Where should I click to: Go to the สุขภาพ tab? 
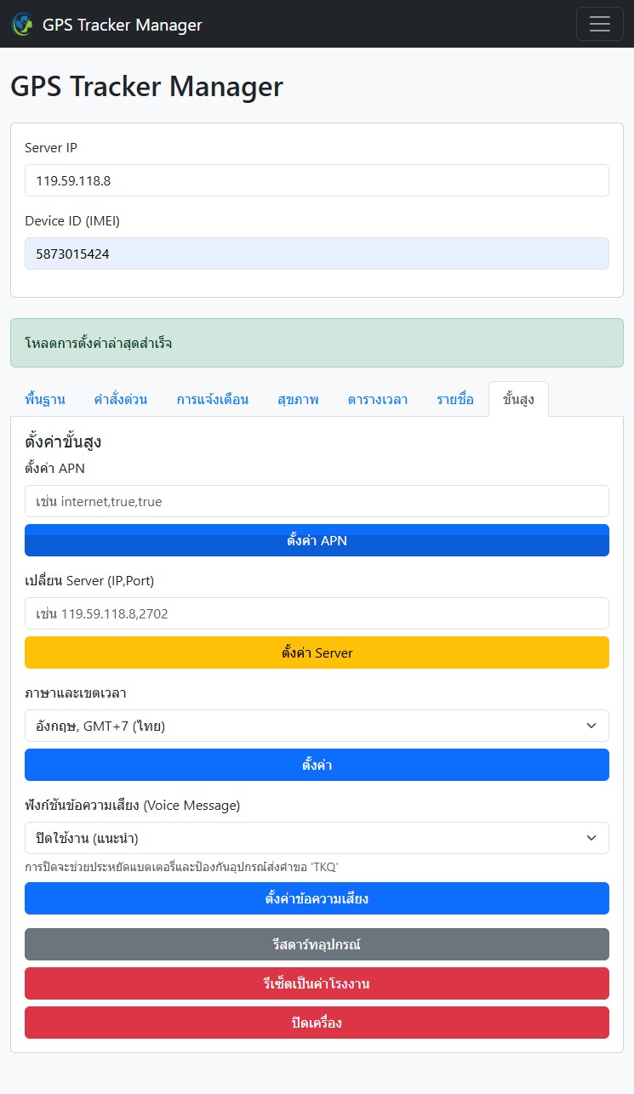tap(298, 400)
